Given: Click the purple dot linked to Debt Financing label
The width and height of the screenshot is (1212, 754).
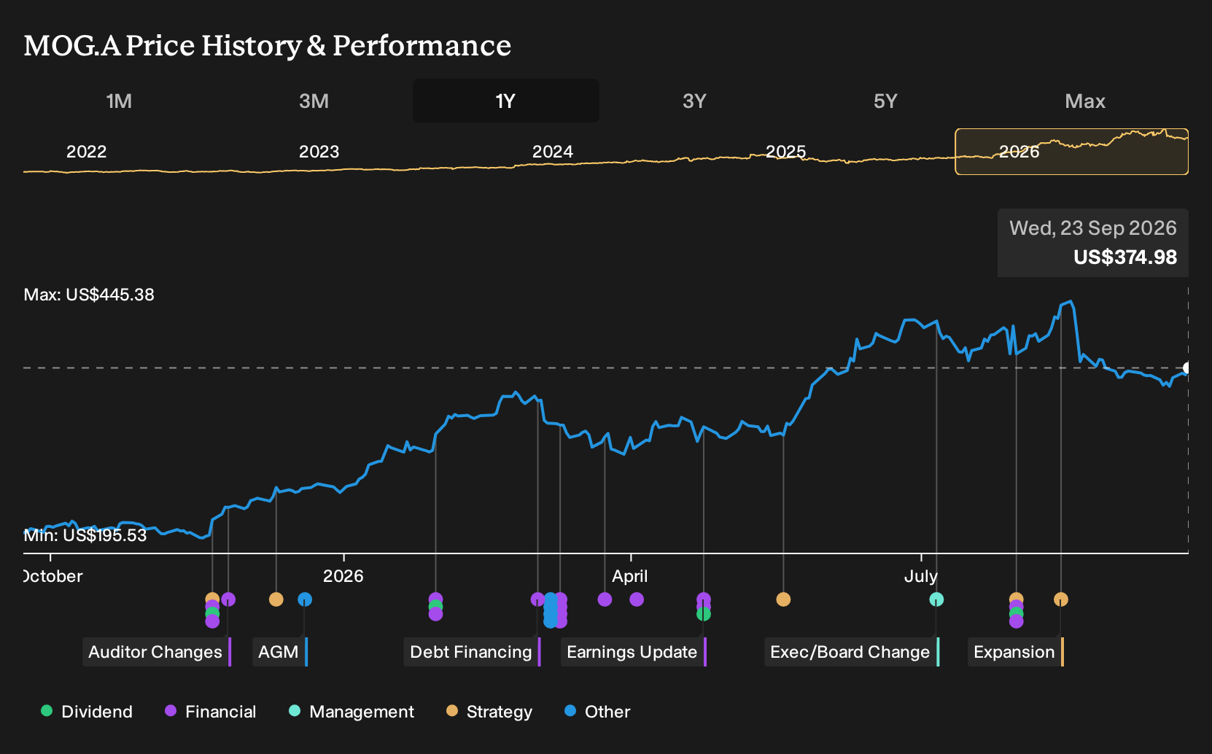Looking at the screenshot, I should point(538,599).
